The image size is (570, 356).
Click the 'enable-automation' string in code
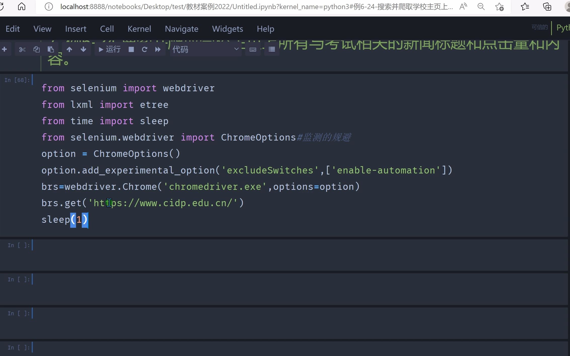tap(386, 170)
